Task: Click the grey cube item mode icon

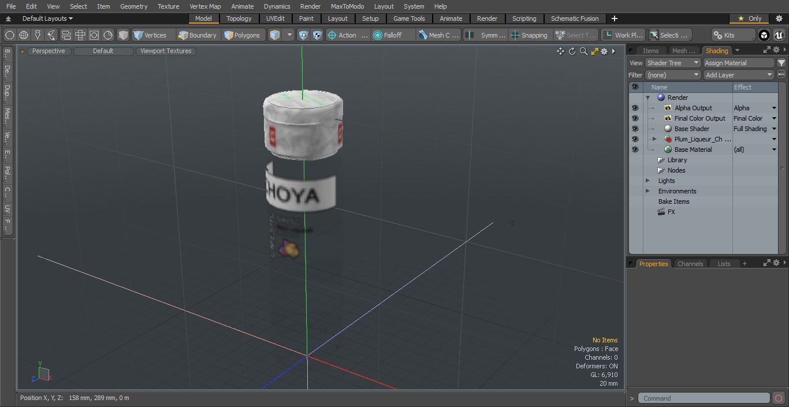Action: click(123, 35)
